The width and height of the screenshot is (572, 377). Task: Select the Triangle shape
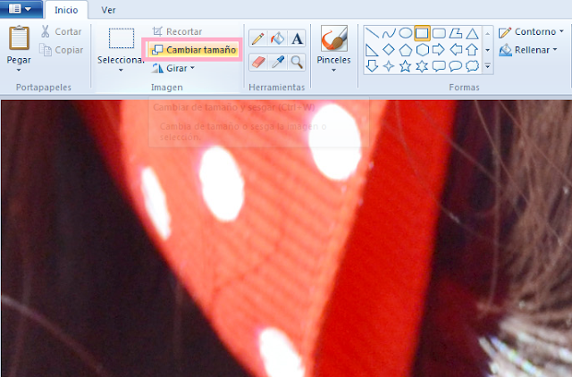coord(473,33)
